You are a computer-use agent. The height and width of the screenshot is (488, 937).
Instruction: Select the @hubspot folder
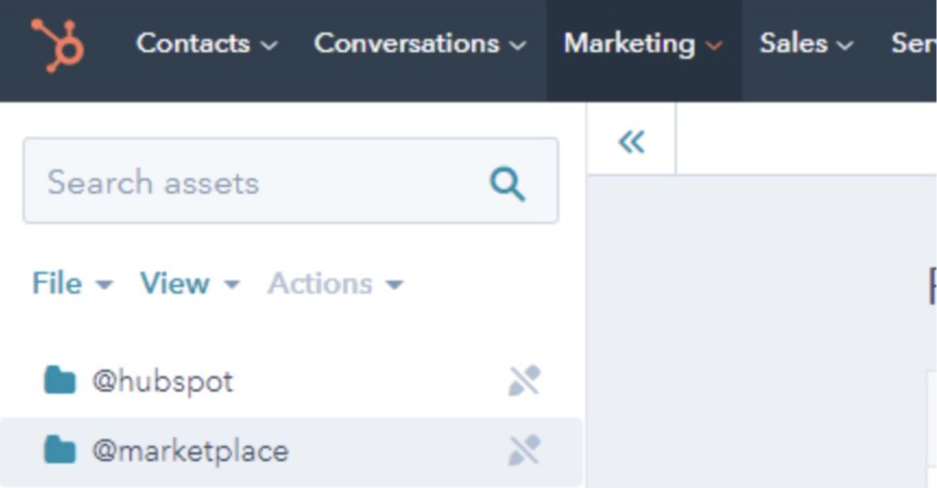(291, 381)
